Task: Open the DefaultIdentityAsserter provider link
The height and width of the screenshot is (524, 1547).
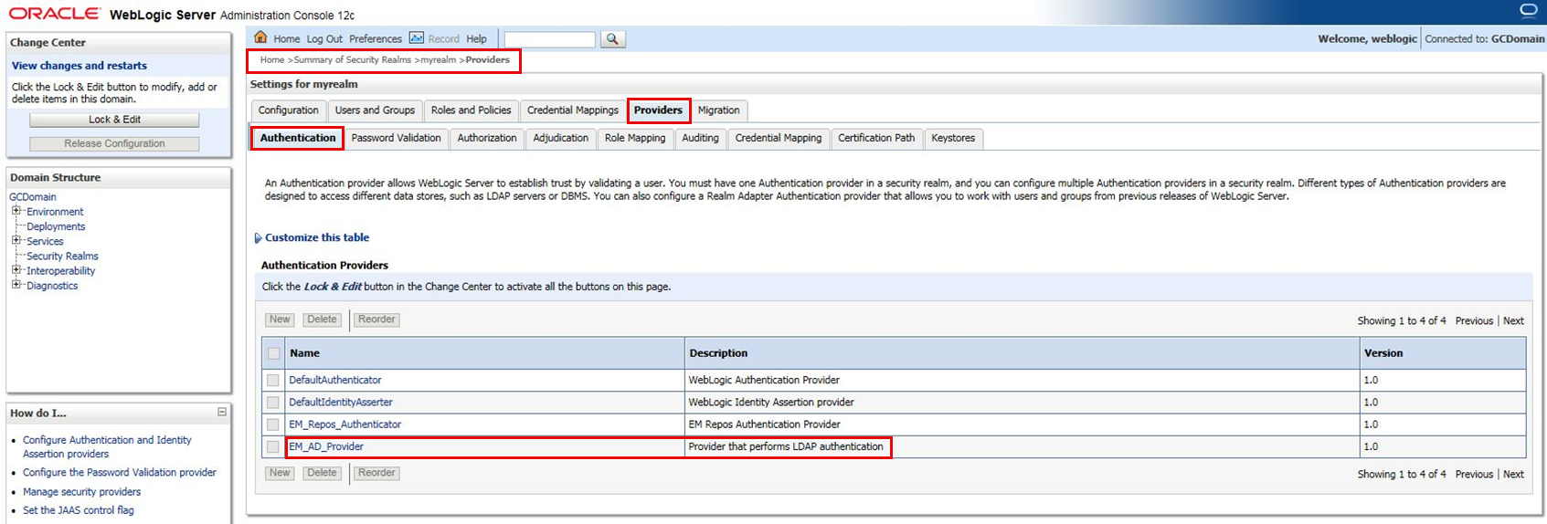Action: point(341,402)
